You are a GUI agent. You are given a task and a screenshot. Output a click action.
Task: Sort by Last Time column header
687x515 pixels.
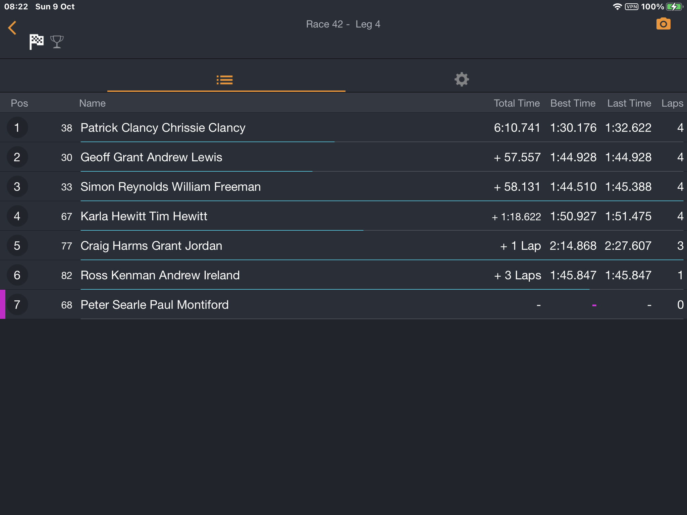pos(629,103)
